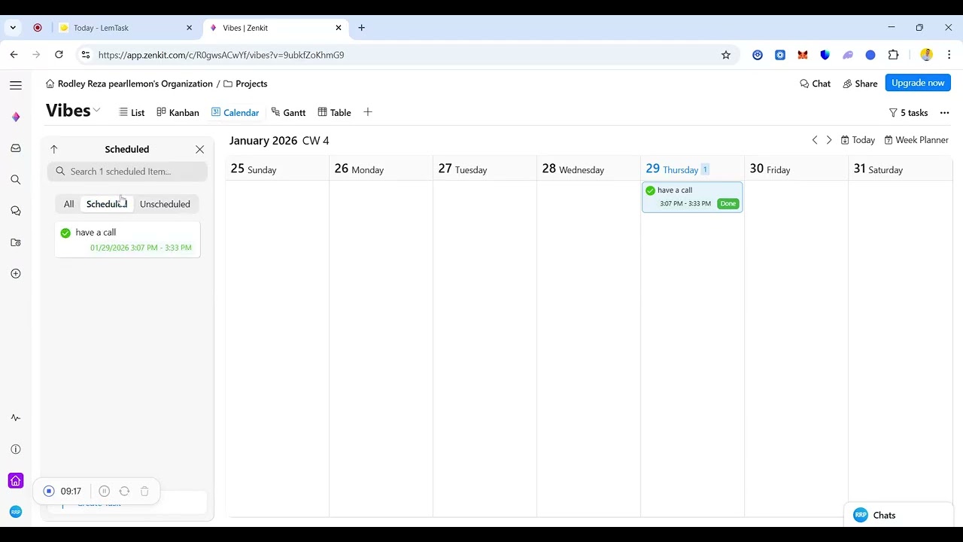Click the Share button
Screen dimensions: 963x542
pos(860,84)
